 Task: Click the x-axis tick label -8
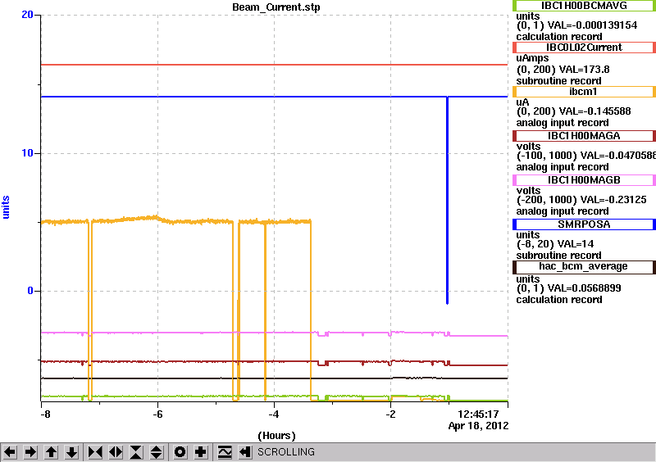[45, 414]
